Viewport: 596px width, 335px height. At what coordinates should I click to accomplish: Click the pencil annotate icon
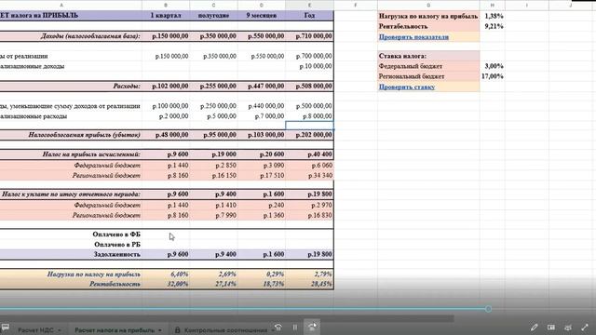click(x=534, y=328)
